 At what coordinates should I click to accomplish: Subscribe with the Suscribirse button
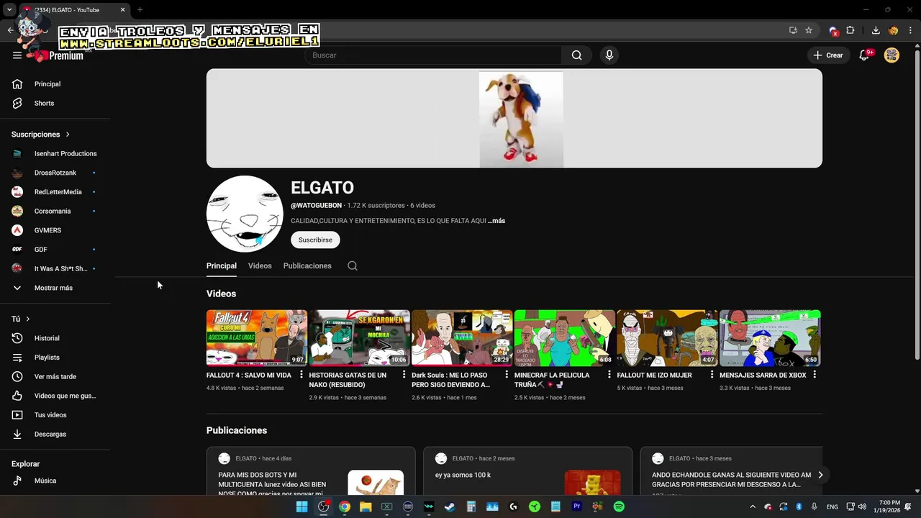[x=315, y=240]
